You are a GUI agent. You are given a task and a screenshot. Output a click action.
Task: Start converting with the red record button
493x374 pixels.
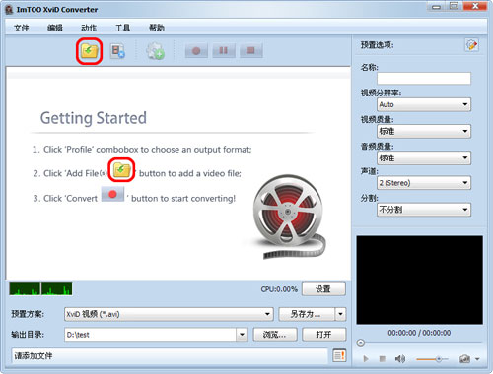(x=196, y=51)
